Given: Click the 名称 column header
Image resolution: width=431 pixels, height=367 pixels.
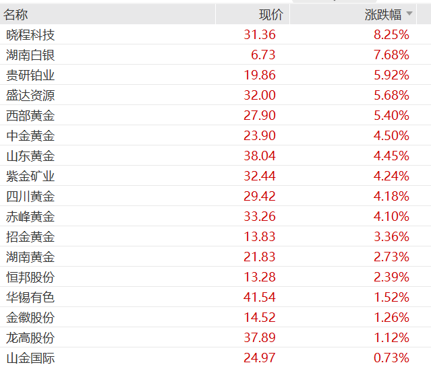Looking at the screenshot, I should [x=16, y=14].
